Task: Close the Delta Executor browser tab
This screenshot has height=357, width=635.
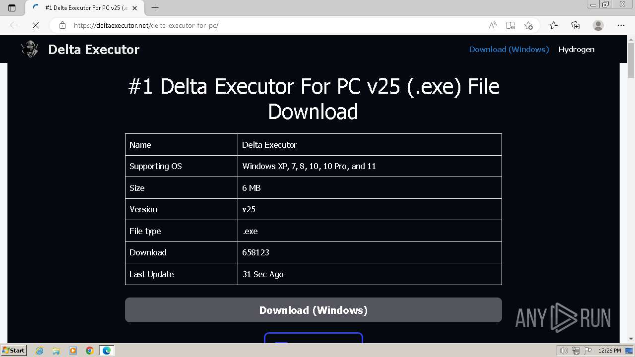Action: (x=134, y=8)
